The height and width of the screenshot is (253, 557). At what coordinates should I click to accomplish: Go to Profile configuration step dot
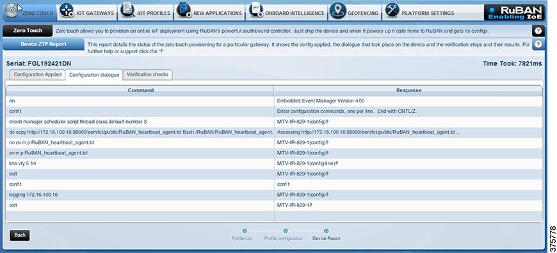tap(286, 231)
